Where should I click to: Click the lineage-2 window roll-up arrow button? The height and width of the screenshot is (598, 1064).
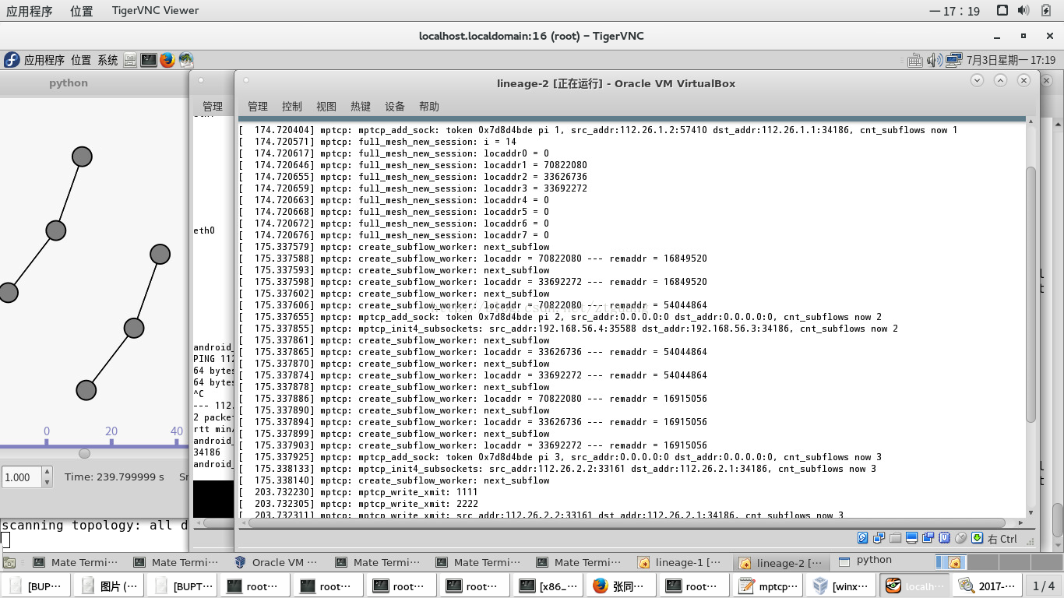[x=1001, y=80]
